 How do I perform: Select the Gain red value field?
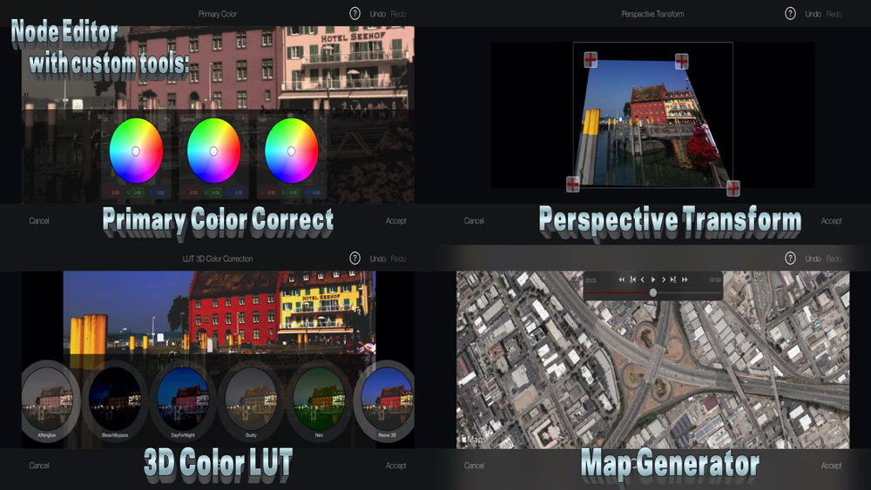coord(271,192)
